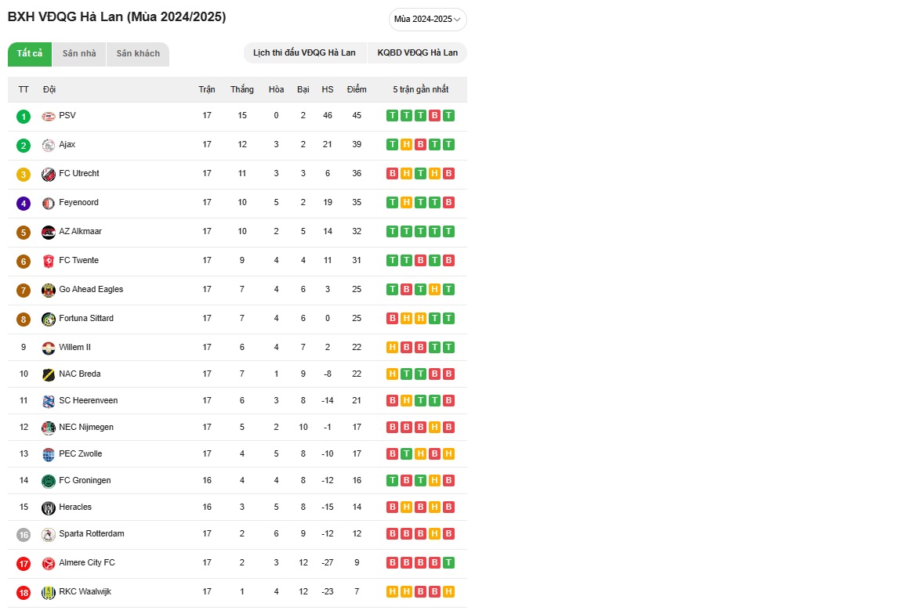This screenshot has width=903, height=614.
Task: Open the AZ Alkmaar team link
Action: point(81,231)
